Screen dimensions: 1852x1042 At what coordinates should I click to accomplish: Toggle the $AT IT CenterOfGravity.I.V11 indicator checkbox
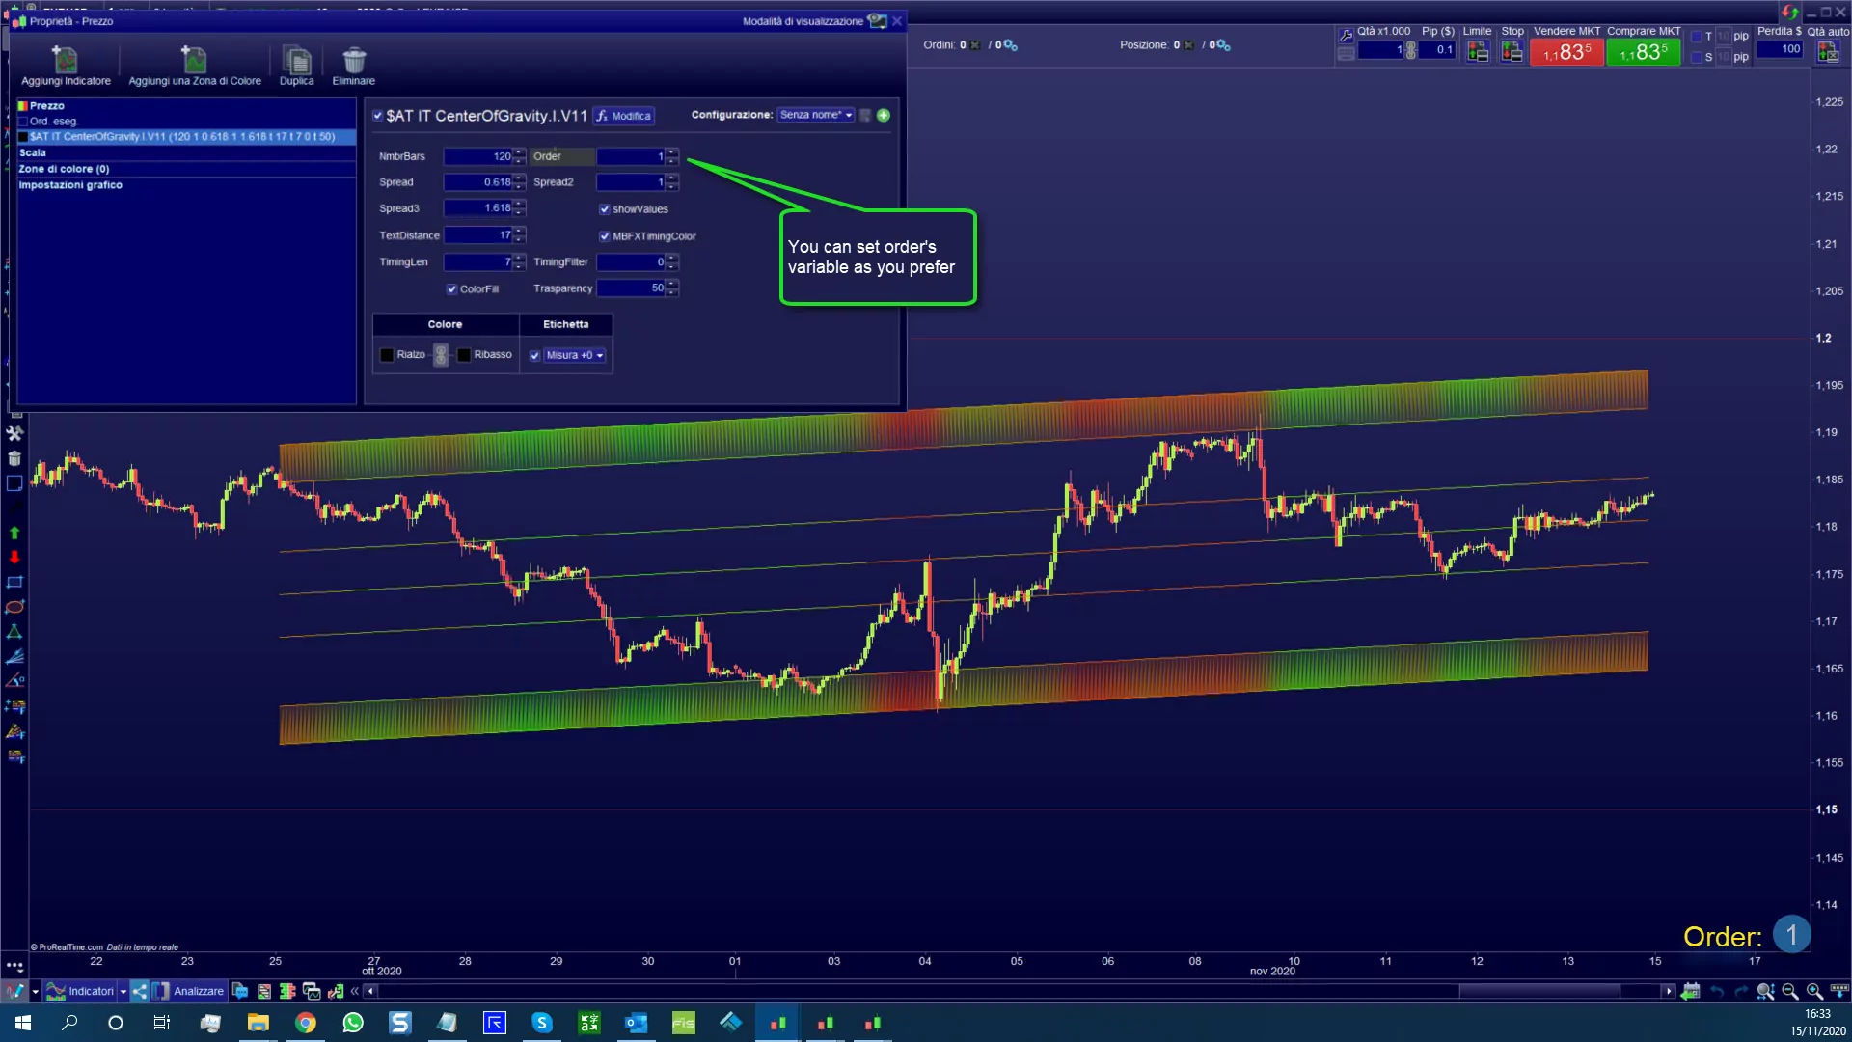pos(378,116)
